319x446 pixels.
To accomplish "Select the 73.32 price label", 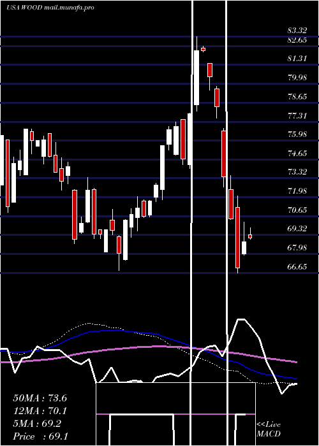I will click(297, 172).
